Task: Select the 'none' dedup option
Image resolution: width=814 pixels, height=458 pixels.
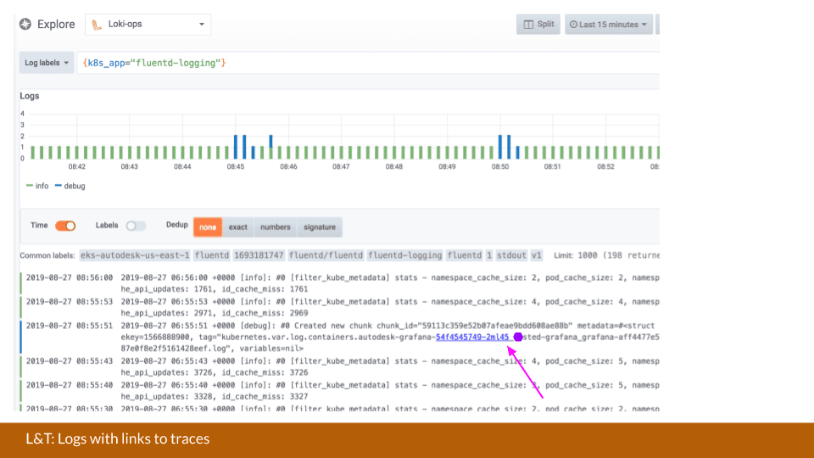Action: click(208, 227)
